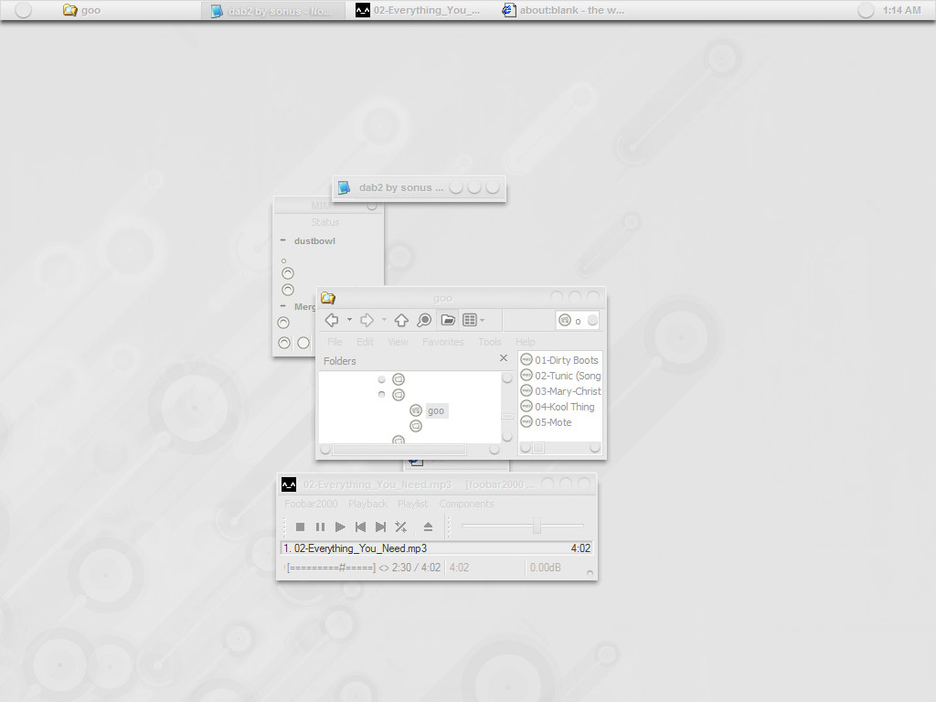Close the Folders pane
This screenshot has height=702, width=936.
pos(504,358)
